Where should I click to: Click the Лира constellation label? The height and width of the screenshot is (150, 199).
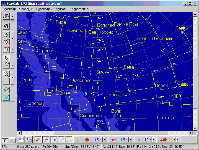(x=61, y=22)
